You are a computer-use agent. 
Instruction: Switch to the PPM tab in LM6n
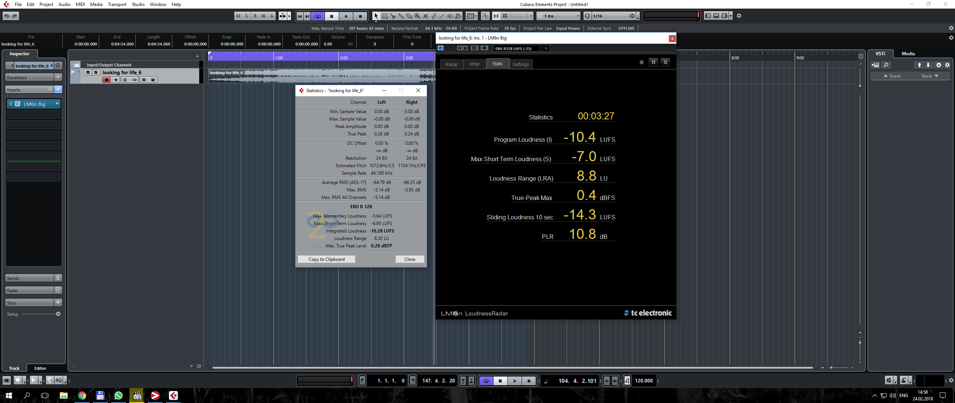(475, 64)
